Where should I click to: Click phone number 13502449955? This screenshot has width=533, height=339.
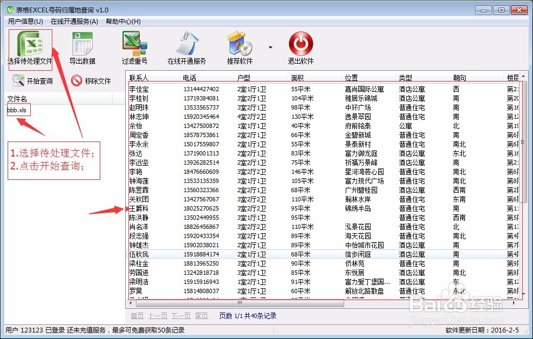pyautogui.click(x=201, y=218)
